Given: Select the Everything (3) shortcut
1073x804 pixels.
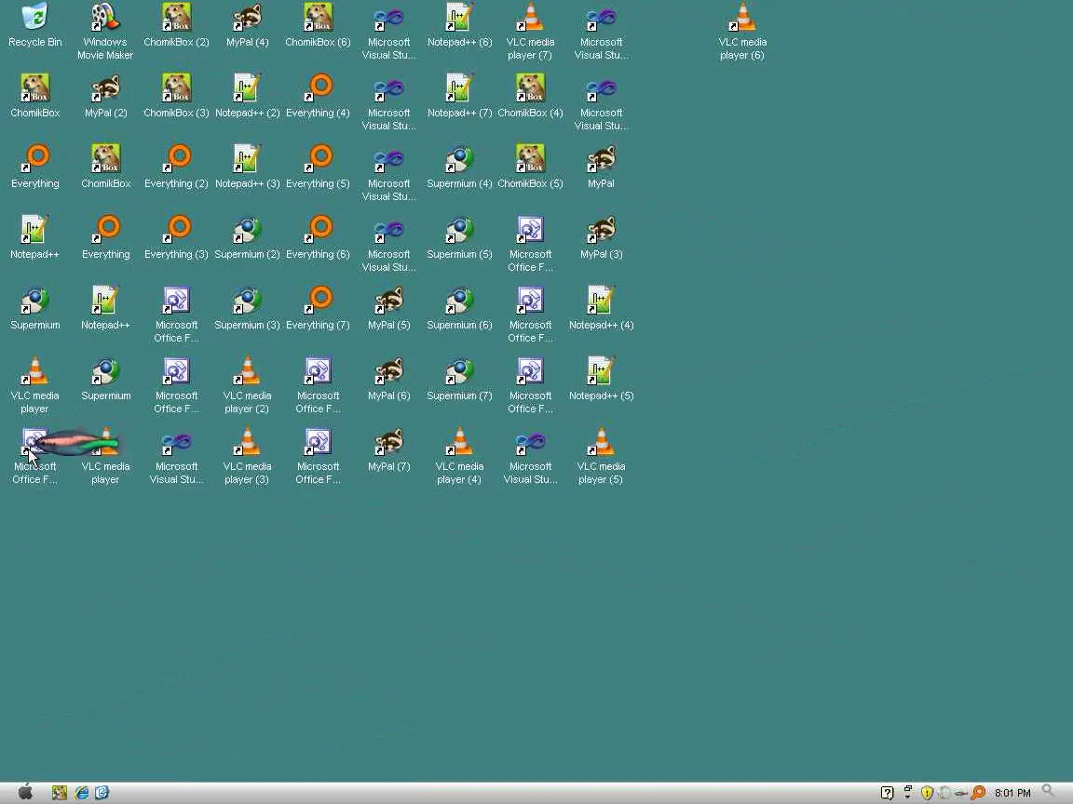Looking at the screenshot, I should [177, 237].
